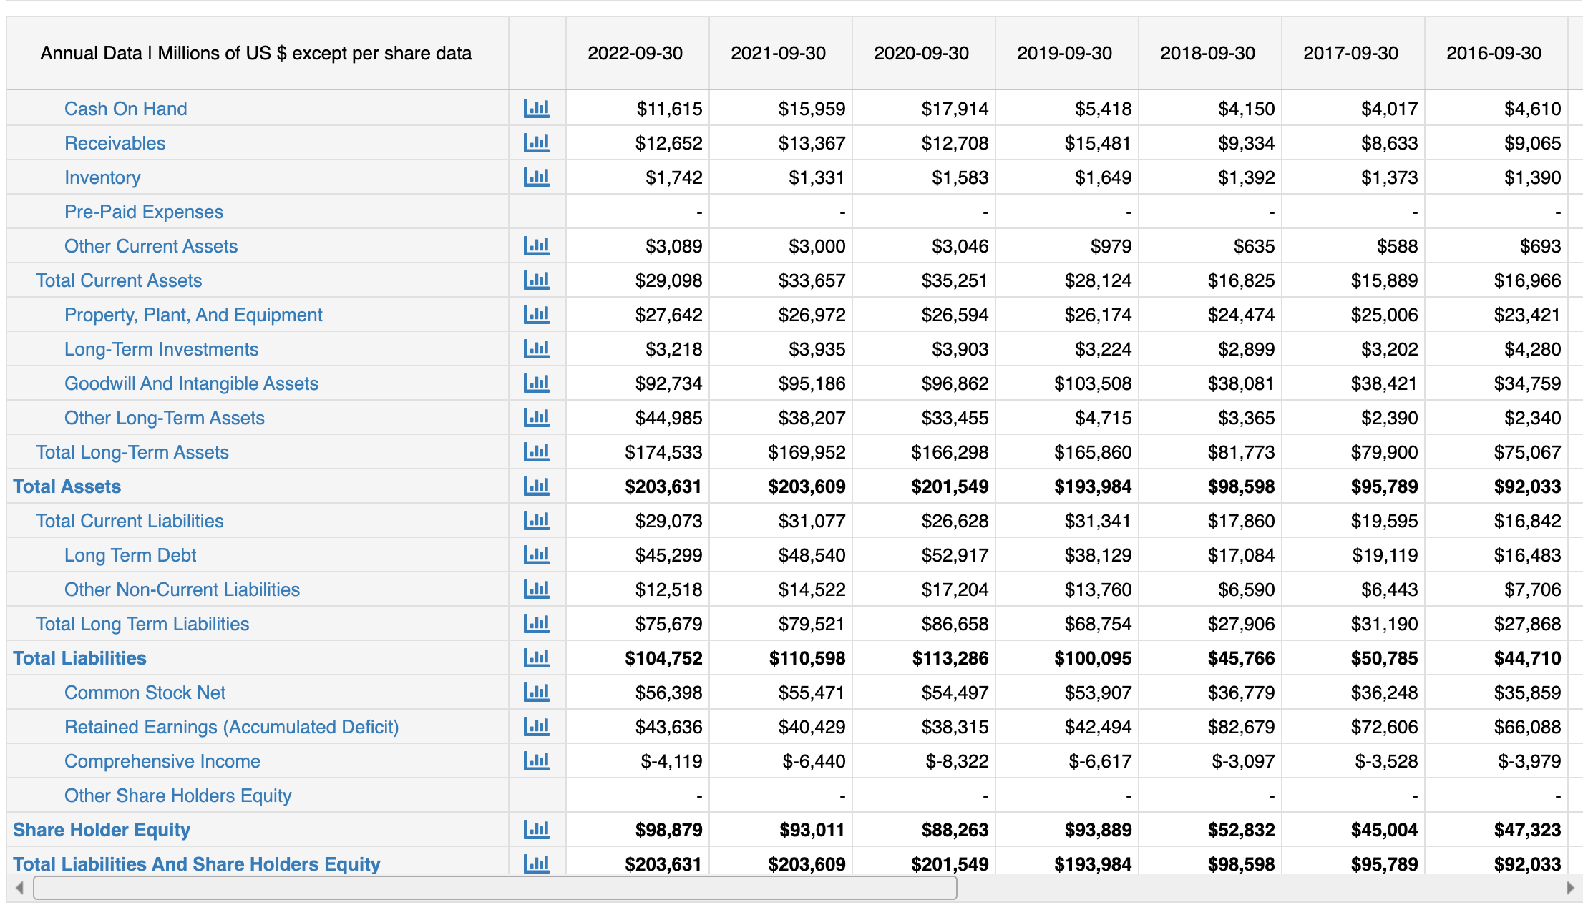Click Goodwill And Intangible Assets chart icon
Viewport: 1583px width, 910px height.
click(536, 383)
